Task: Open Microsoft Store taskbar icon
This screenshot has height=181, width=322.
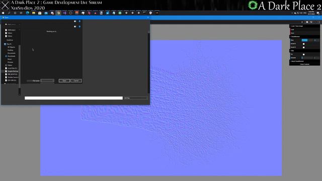Action: coord(40,13)
